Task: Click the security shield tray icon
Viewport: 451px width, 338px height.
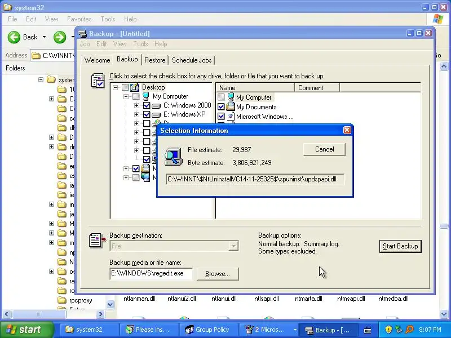Action: pos(388,329)
